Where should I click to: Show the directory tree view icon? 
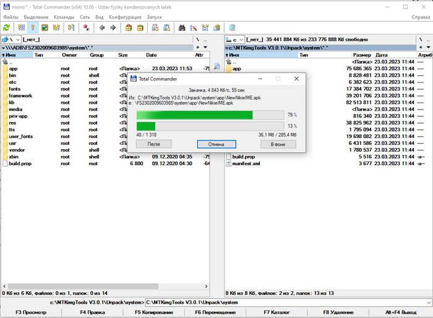pos(56,28)
